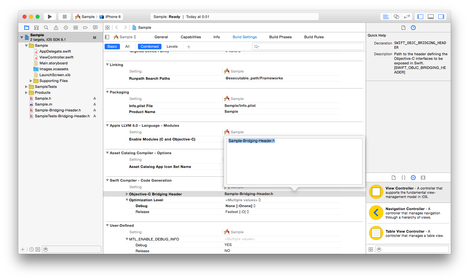Viewport: 469px width, 280px height.
Task: Show the Project navigator folder icon
Action: pyautogui.click(x=27, y=28)
